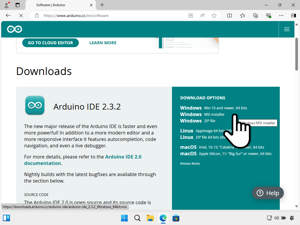300x225 pixels.
Task: Open Settings and more ellipsis menu
Action: coord(281,16)
